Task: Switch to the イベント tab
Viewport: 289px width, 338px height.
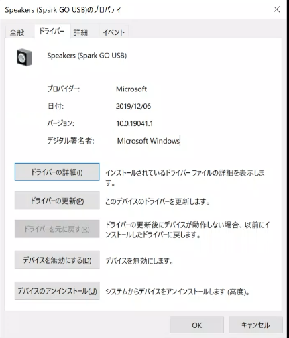Action: point(113,32)
